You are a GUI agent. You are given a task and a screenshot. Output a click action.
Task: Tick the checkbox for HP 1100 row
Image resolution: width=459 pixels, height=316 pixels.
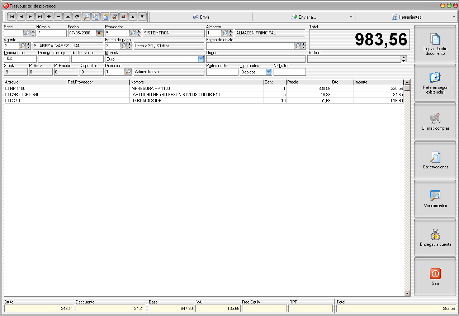click(7, 88)
